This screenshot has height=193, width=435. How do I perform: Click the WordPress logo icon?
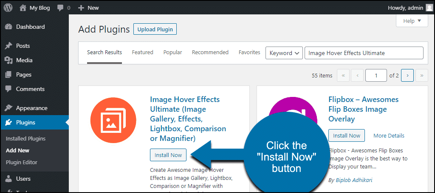8,8
